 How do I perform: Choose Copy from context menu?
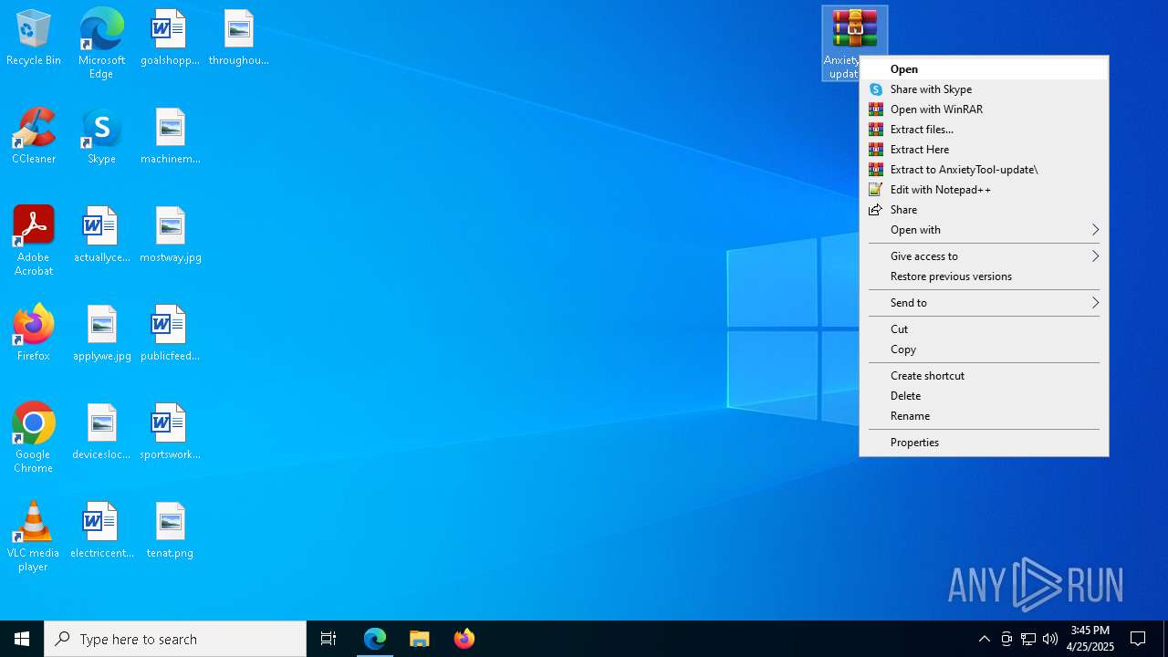(984, 349)
